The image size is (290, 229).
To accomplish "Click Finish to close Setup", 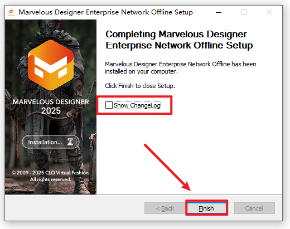I will point(206,208).
